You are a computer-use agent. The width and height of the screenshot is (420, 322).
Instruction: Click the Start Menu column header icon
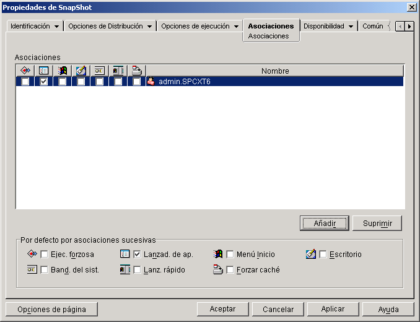tap(63, 71)
